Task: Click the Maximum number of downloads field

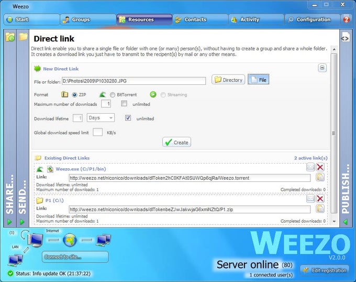Action: click(x=106, y=104)
